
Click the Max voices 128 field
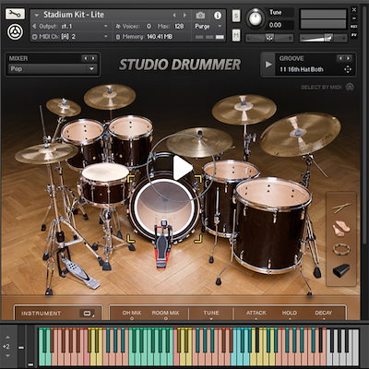click(x=179, y=27)
